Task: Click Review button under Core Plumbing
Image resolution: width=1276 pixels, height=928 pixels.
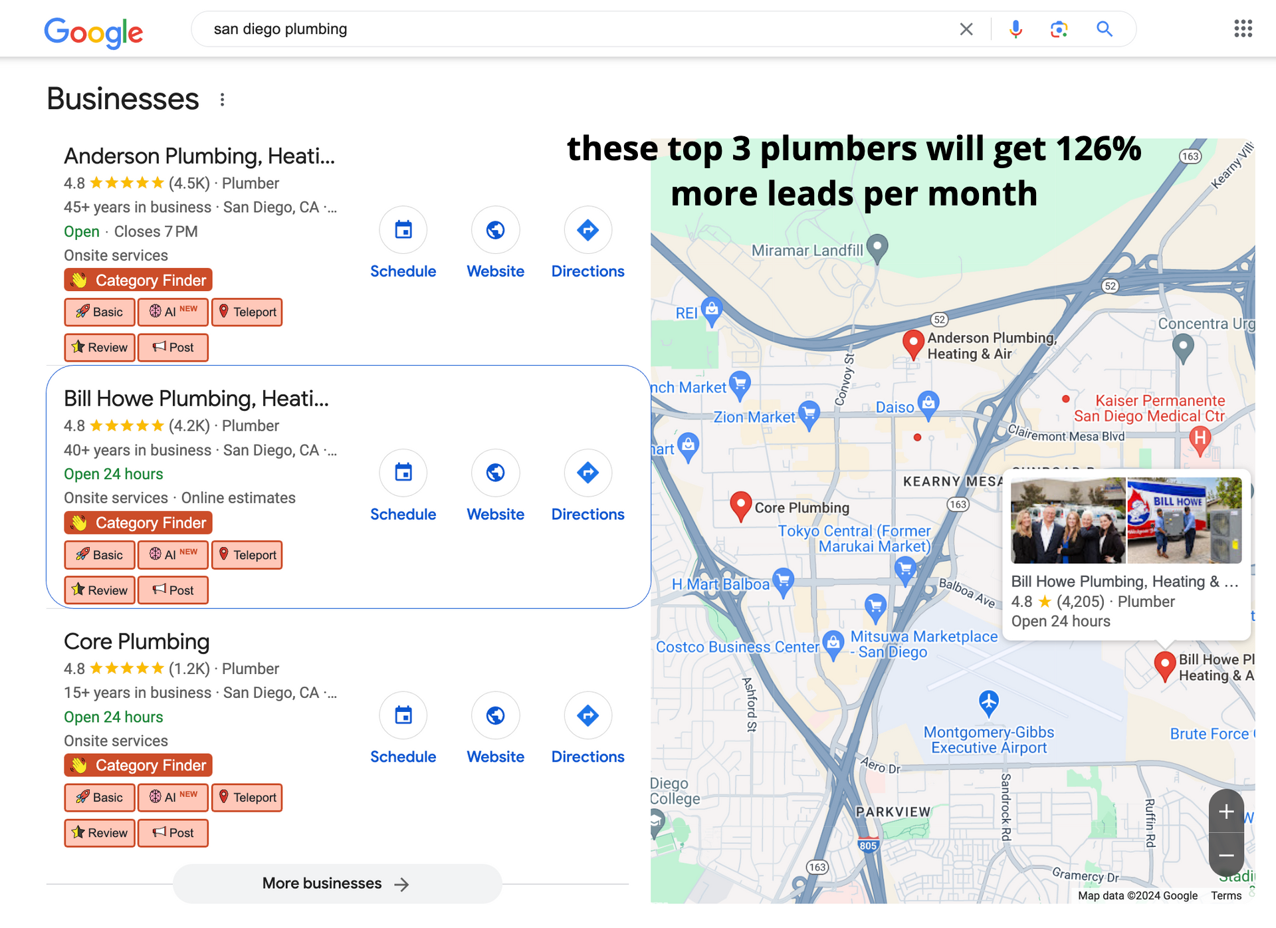Action: click(100, 833)
